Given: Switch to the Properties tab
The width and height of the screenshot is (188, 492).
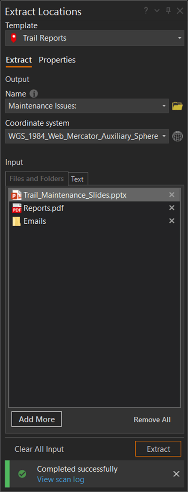Looking at the screenshot, I should (x=57, y=60).
